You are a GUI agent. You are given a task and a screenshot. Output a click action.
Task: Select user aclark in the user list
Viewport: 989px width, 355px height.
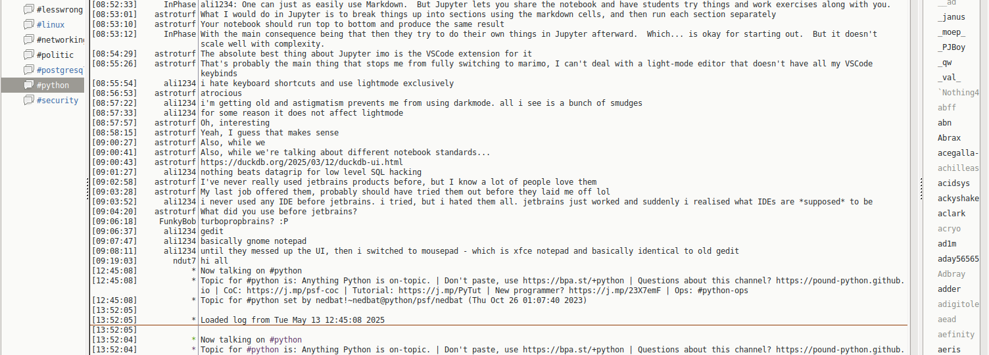click(952, 214)
